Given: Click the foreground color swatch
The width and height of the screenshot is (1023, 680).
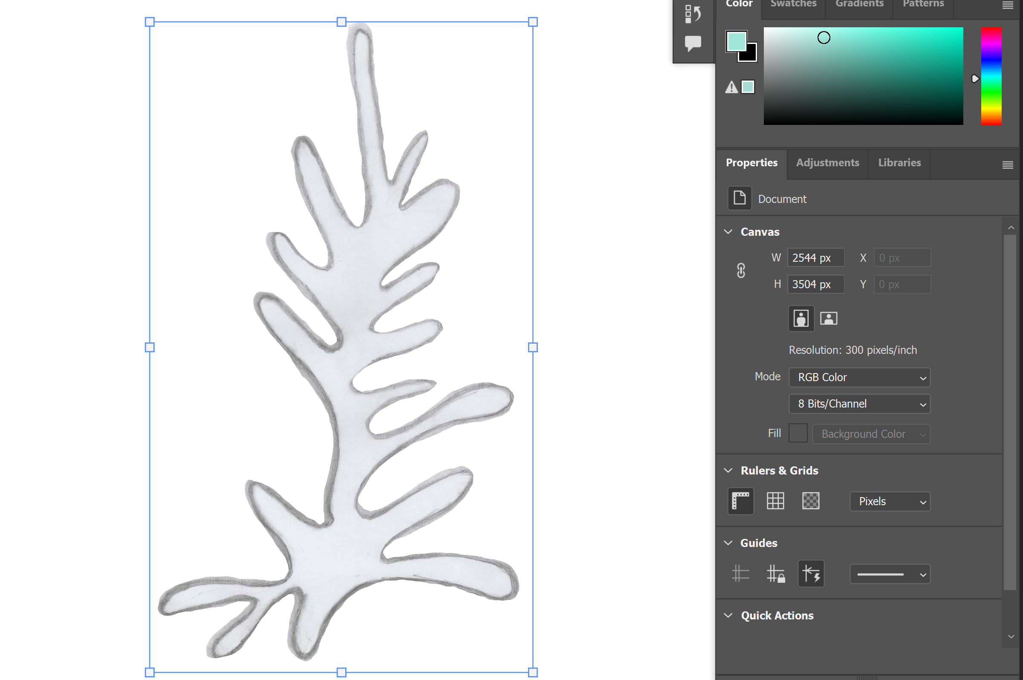Looking at the screenshot, I should pos(736,41).
